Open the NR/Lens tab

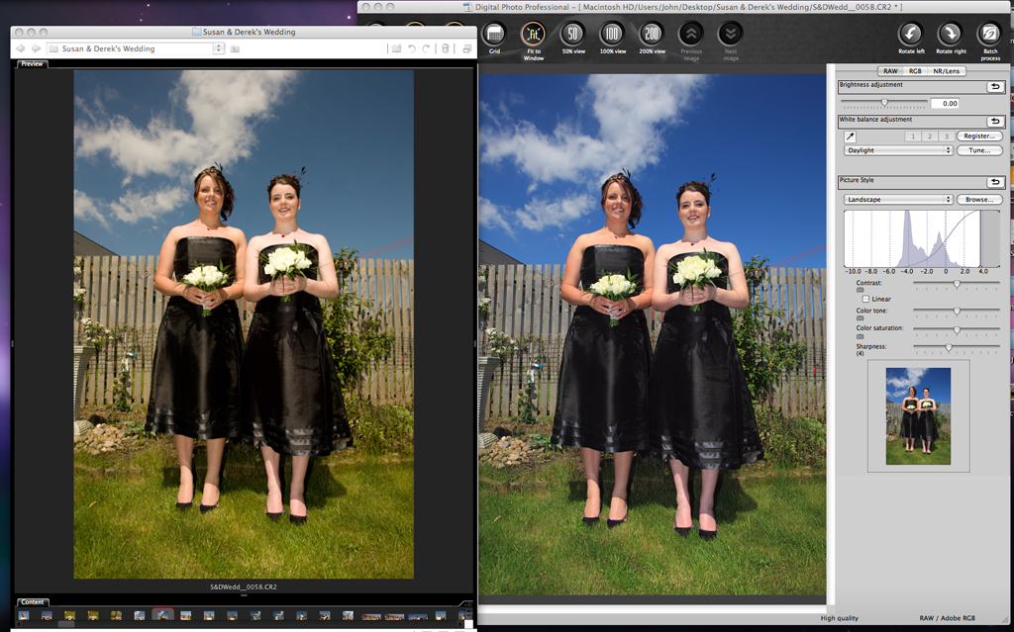[x=947, y=71]
